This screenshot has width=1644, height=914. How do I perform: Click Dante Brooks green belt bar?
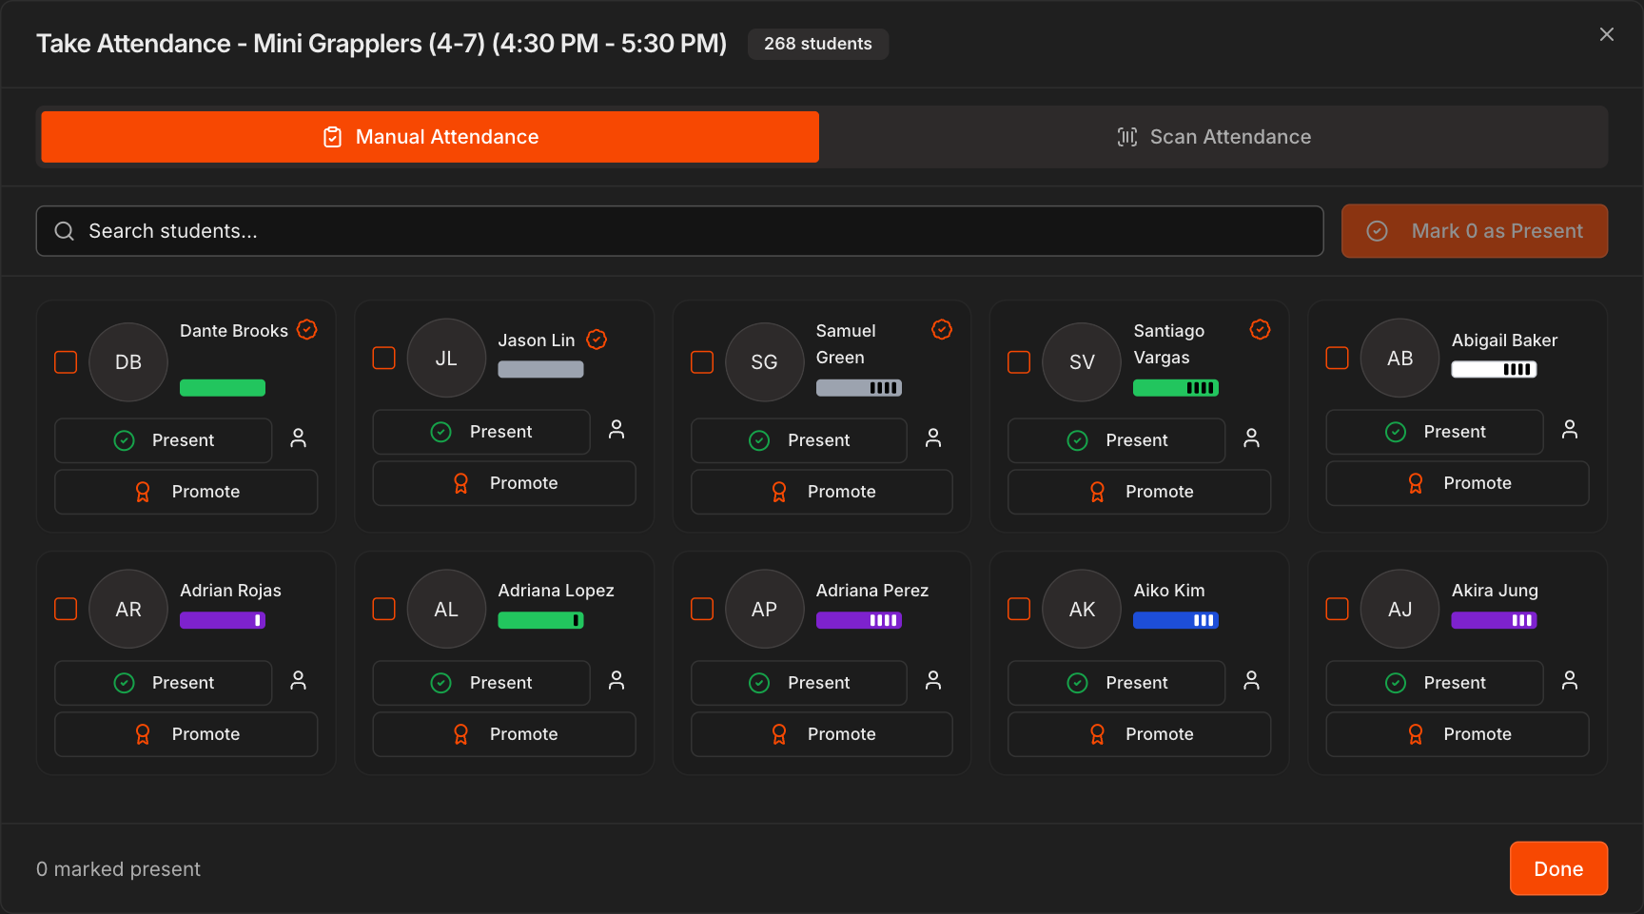point(223,387)
